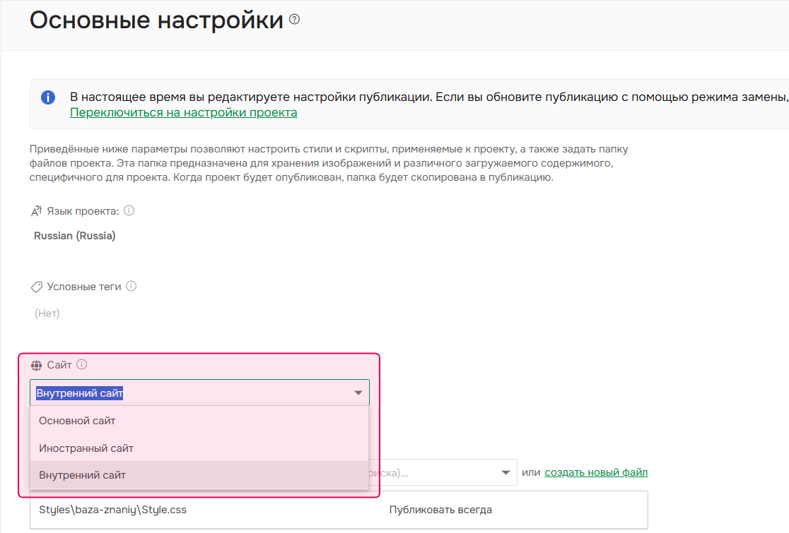Click the (Нет) conditional tags value

point(47,313)
